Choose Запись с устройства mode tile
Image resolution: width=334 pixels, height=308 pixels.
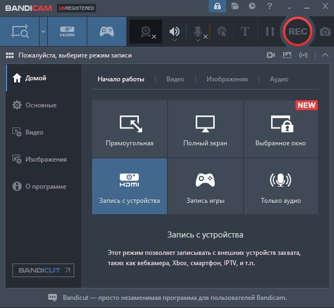(130, 186)
